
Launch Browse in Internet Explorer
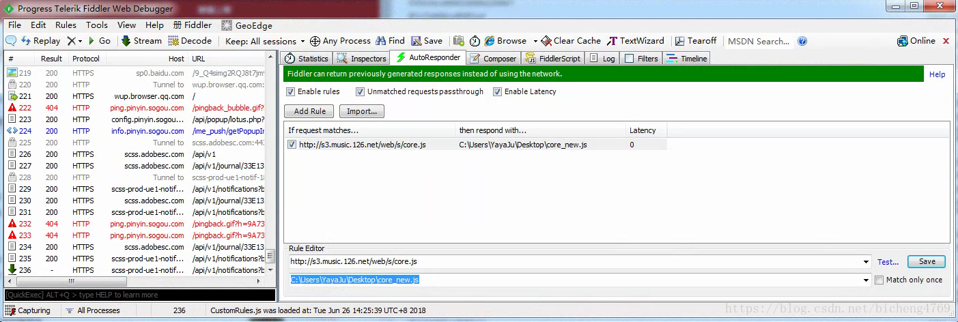[x=505, y=41]
